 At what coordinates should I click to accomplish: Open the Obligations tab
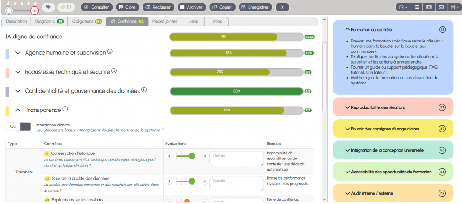coord(87,22)
